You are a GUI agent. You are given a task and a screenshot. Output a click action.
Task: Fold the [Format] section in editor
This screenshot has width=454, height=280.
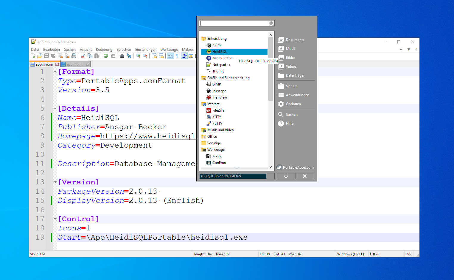[55, 72]
